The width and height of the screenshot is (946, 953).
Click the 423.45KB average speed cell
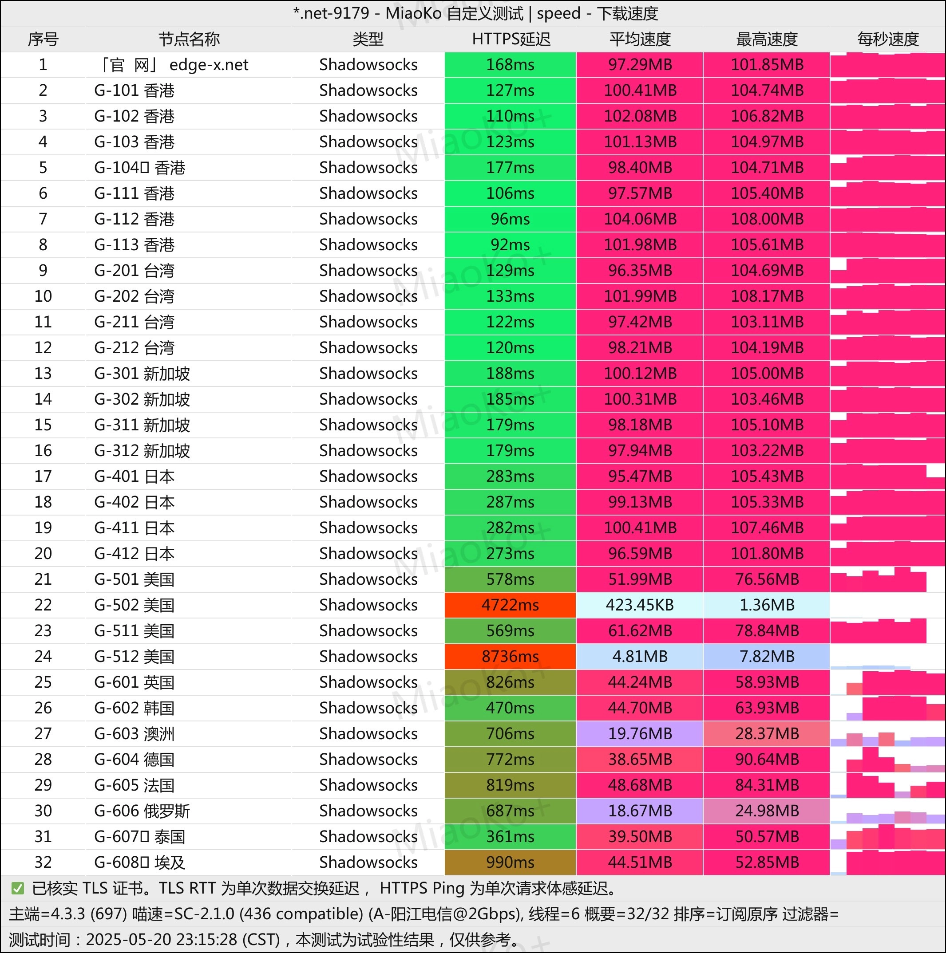click(x=640, y=605)
